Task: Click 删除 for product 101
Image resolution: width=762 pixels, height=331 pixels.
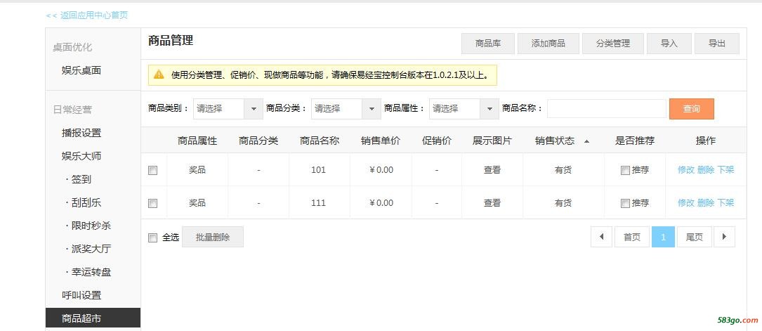Action: [x=706, y=170]
